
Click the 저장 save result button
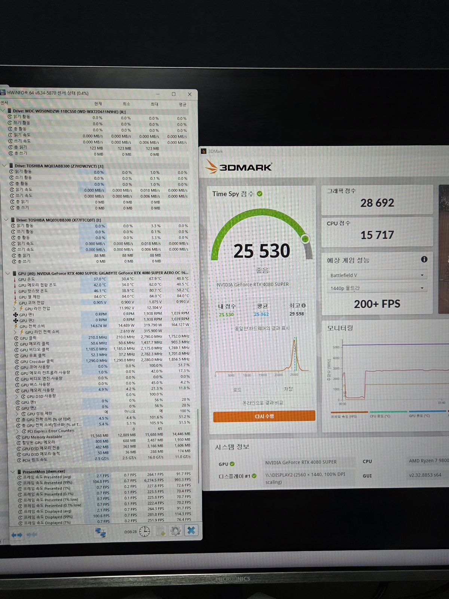tap(288, 389)
